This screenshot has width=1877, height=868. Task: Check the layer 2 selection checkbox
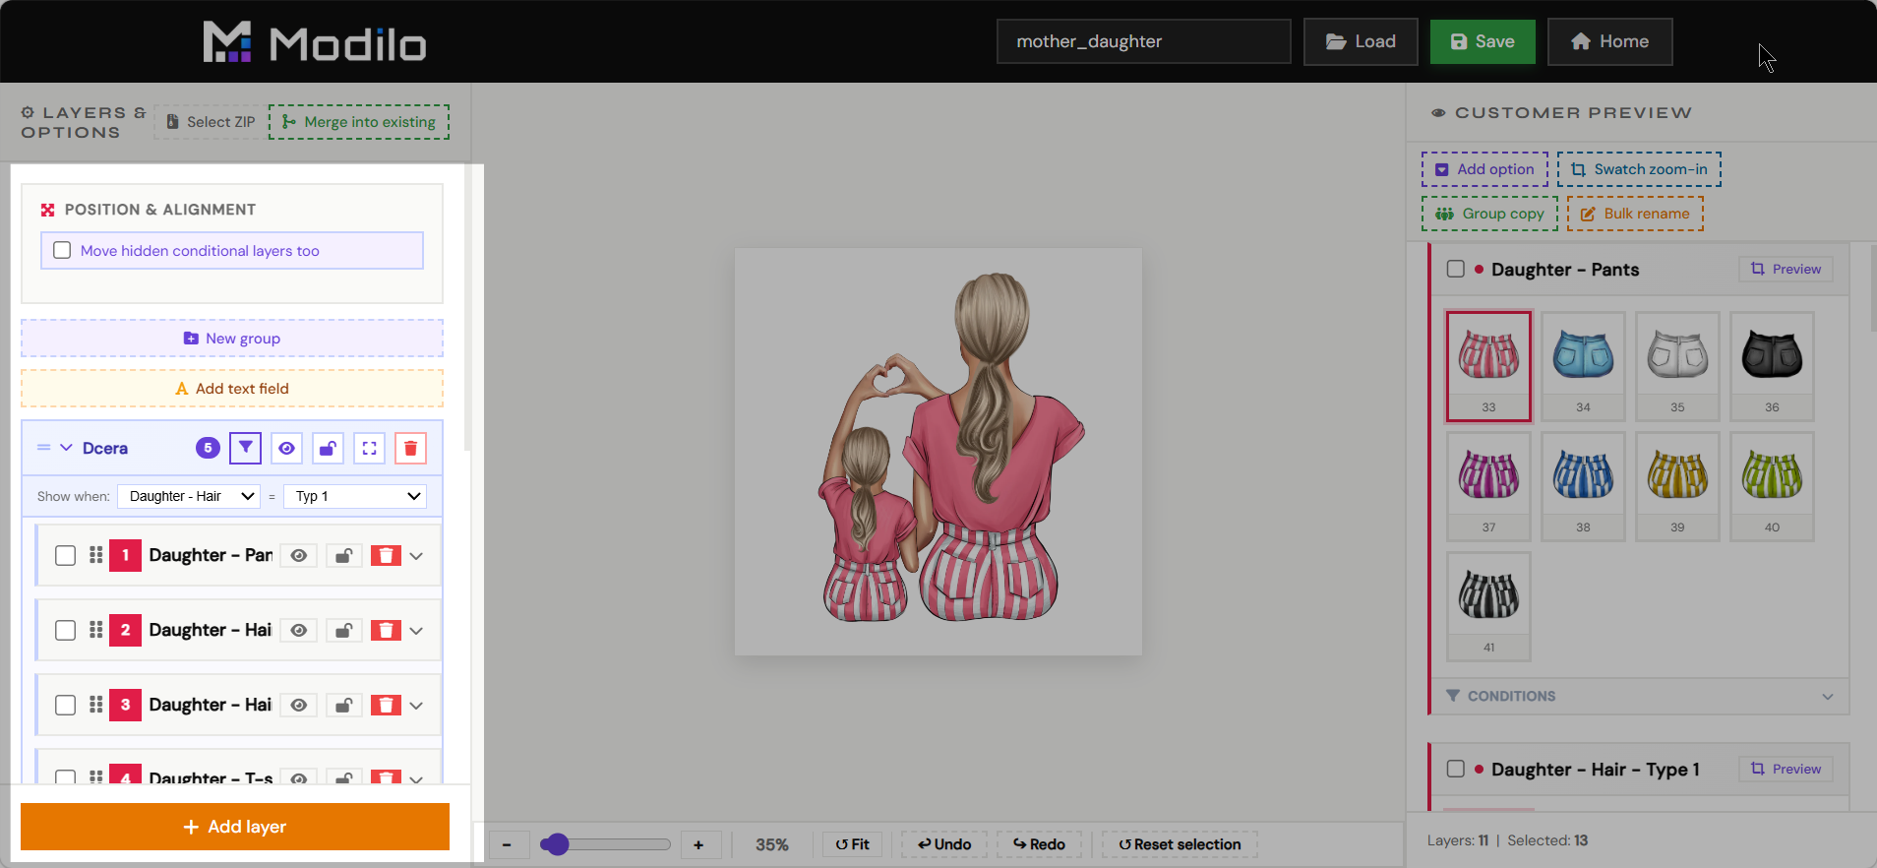click(65, 631)
